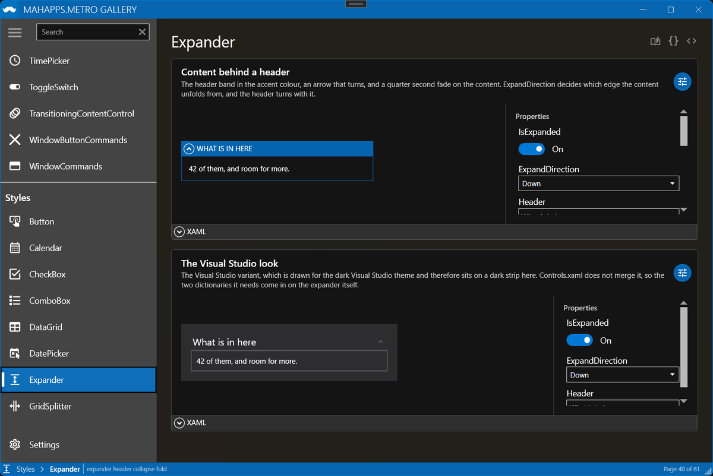Click the breadcrumb chevron in the status bar

(x=42, y=469)
